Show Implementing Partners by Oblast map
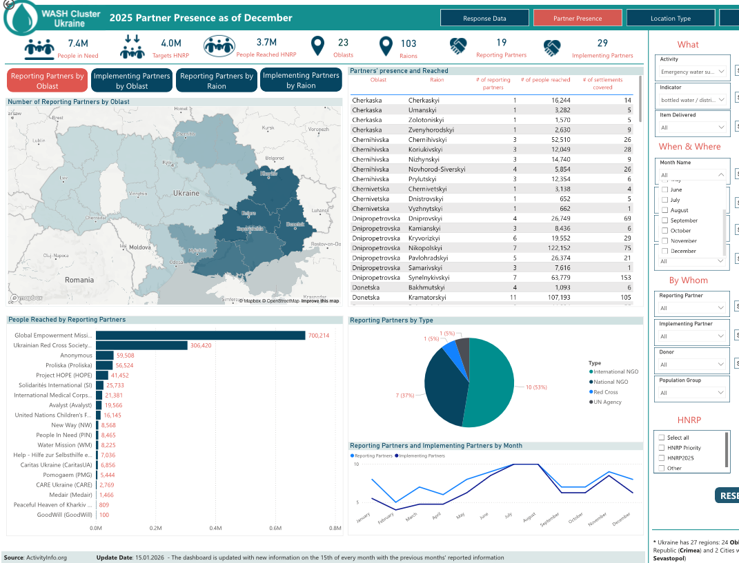The image size is (739, 563). tap(132, 81)
